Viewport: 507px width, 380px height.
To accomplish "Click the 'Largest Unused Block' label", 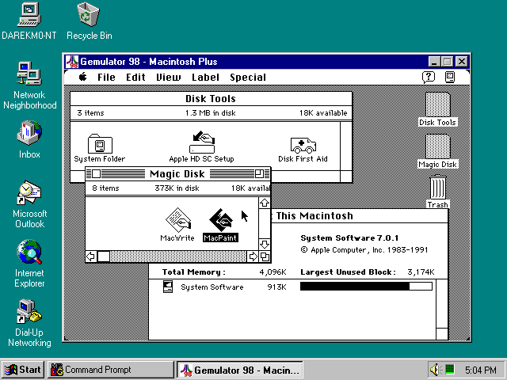I will click(x=348, y=272).
